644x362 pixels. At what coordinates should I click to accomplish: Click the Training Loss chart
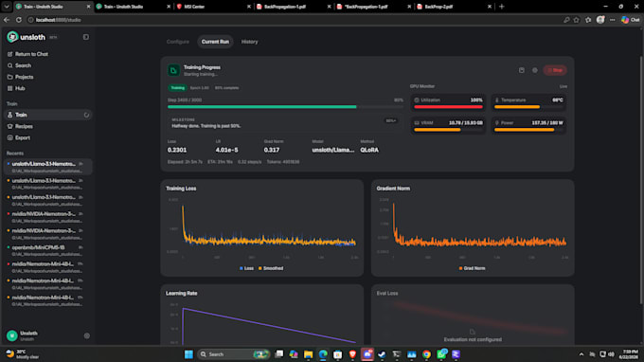click(x=263, y=228)
